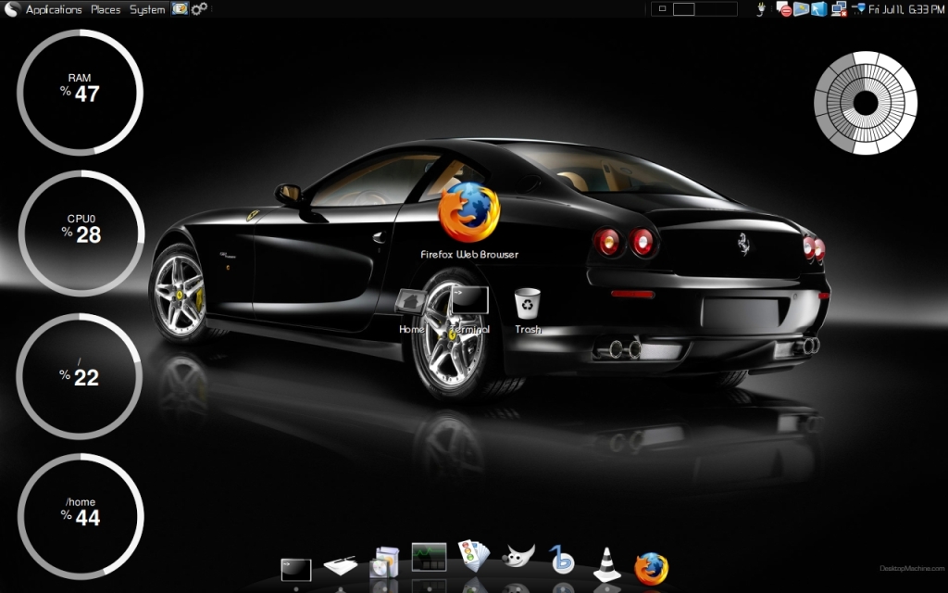
Task: Click the traffic-light cards icon in the dock
Action: pyautogui.click(x=473, y=556)
